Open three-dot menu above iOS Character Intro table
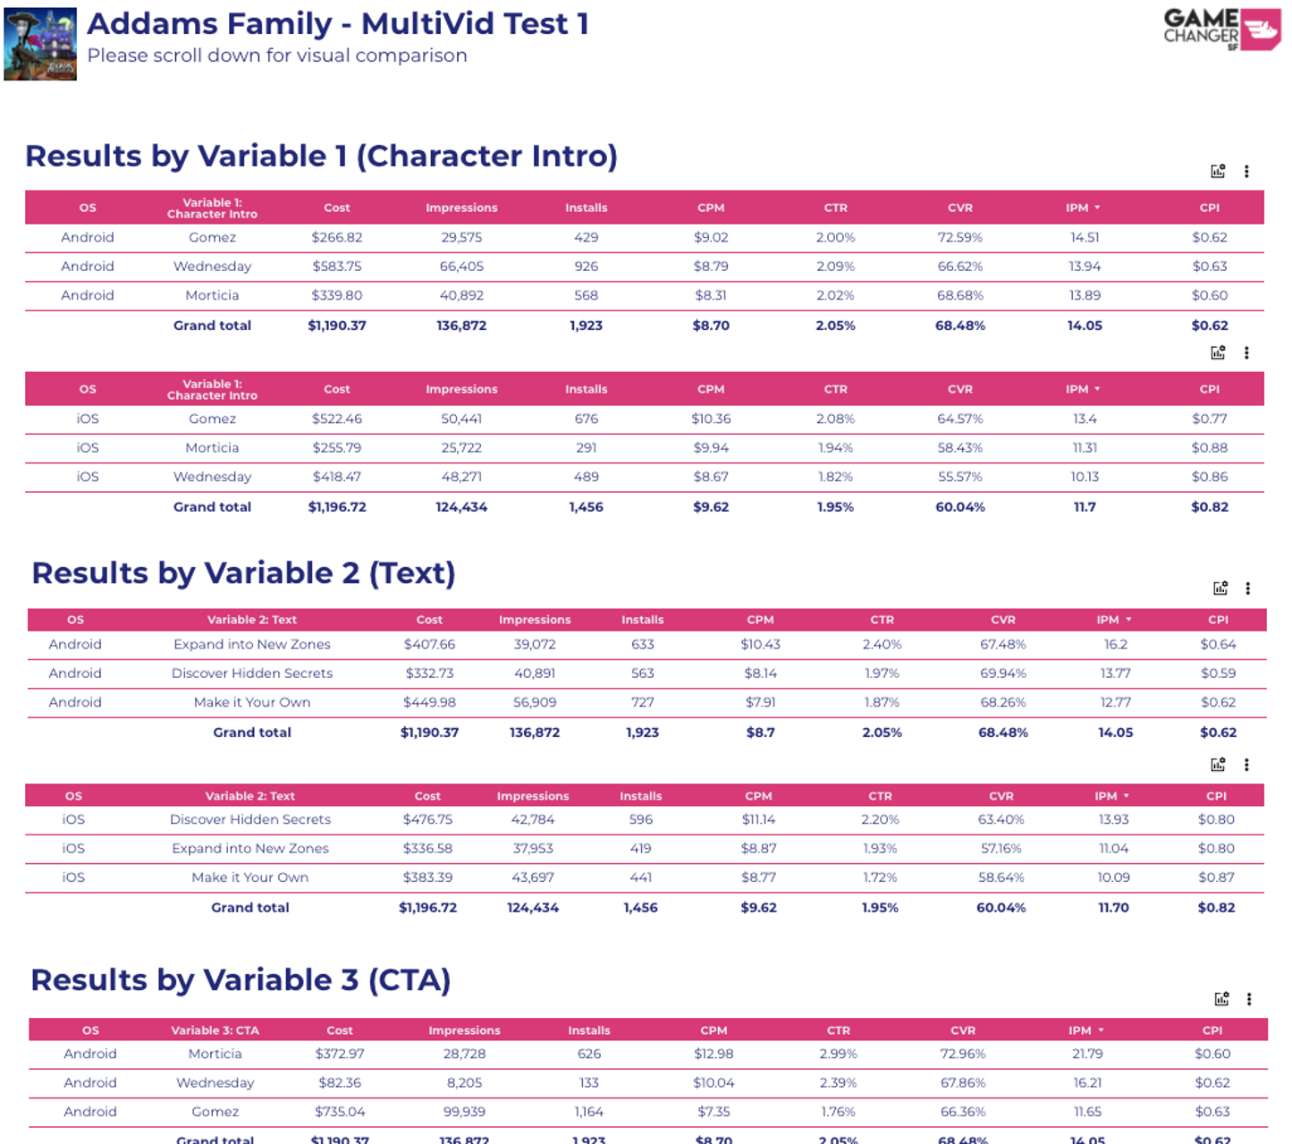The width and height of the screenshot is (1292, 1144). (1246, 352)
